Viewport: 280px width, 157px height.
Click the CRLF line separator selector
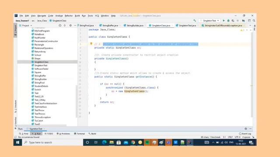click(x=230, y=137)
